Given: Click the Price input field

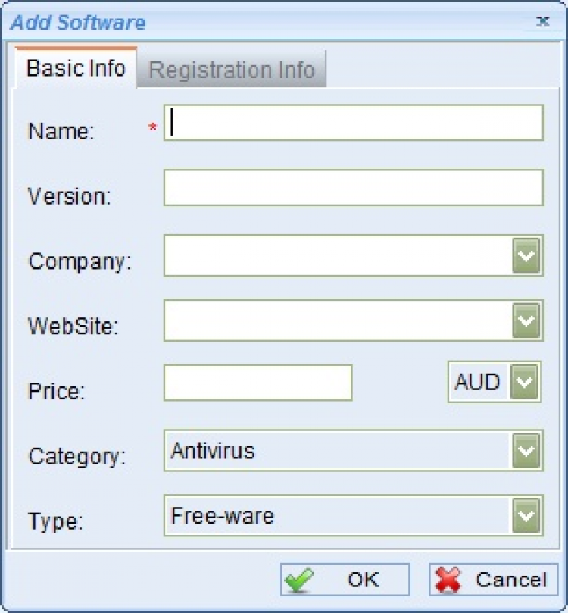Looking at the screenshot, I should [x=257, y=383].
